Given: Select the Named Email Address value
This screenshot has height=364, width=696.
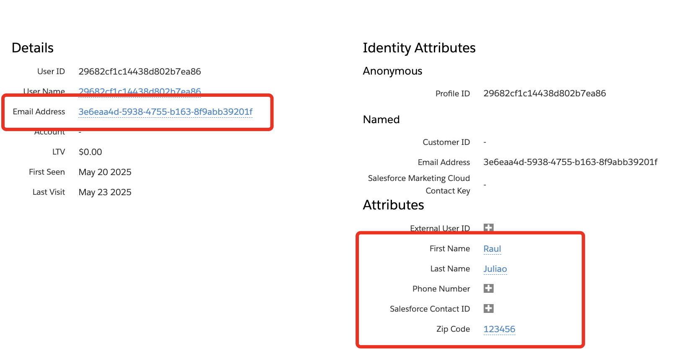Looking at the screenshot, I should [570, 162].
